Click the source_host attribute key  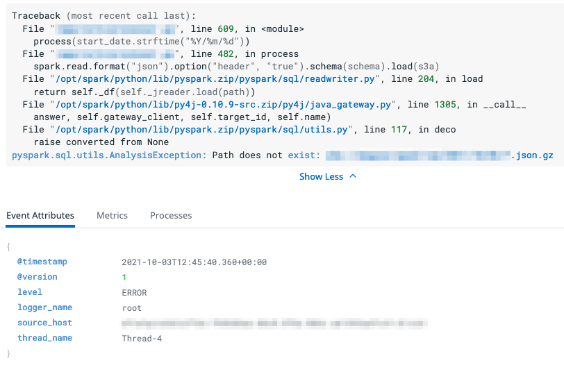(45, 323)
